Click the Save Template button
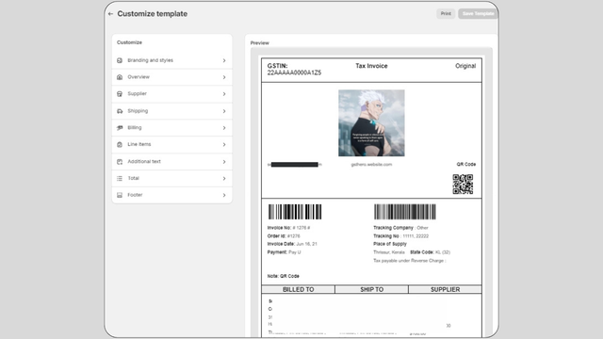This screenshot has width=603, height=339. (x=478, y=14)
